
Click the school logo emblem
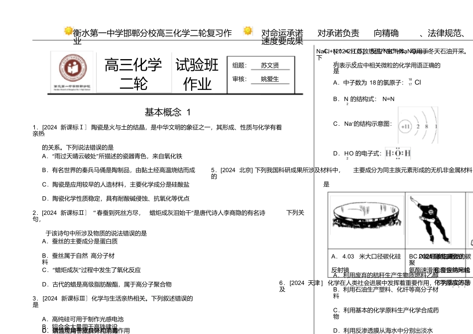(x=72, y=68)
